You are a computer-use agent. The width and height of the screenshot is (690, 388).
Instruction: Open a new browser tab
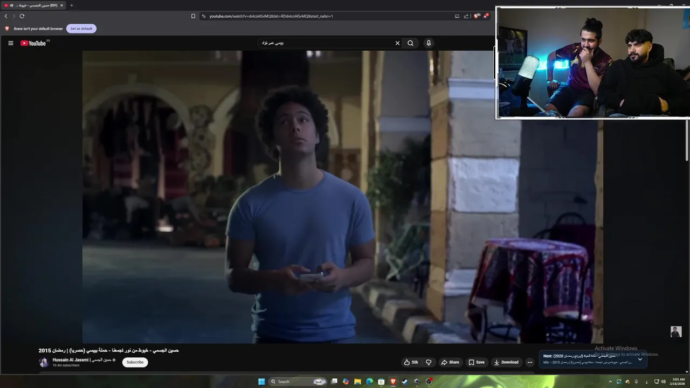pos(71,5)
